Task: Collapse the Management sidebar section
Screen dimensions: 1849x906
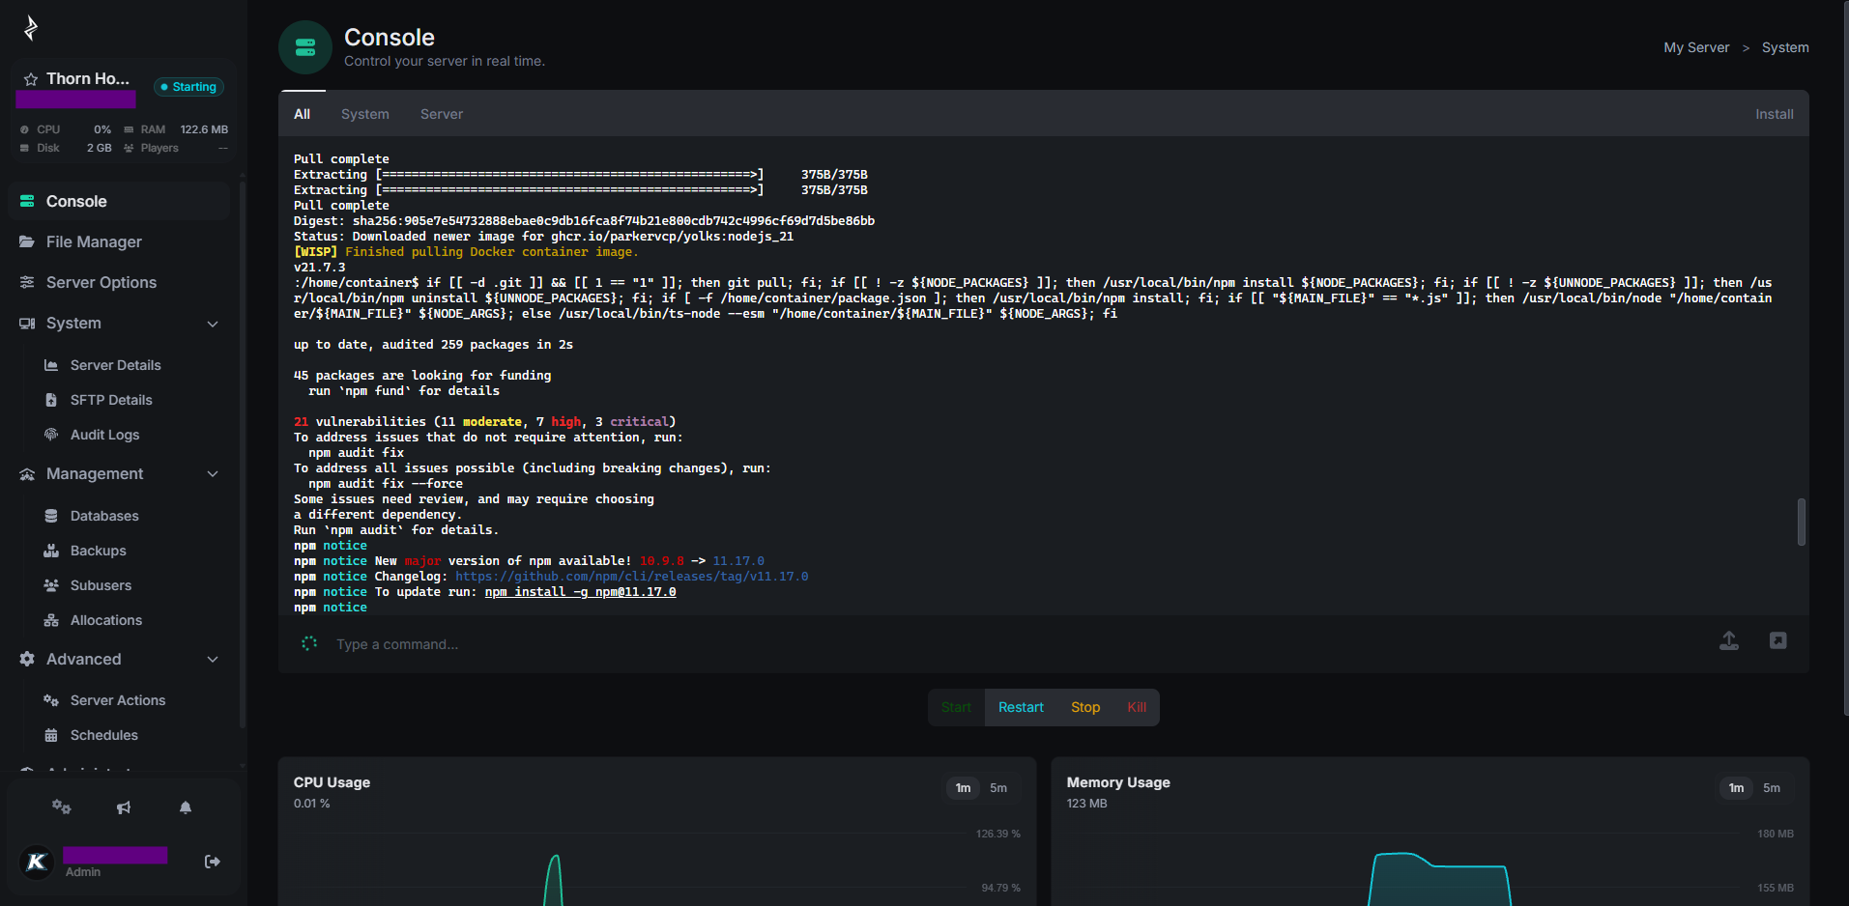Action: pyautogui.click(x=213, y=474)
